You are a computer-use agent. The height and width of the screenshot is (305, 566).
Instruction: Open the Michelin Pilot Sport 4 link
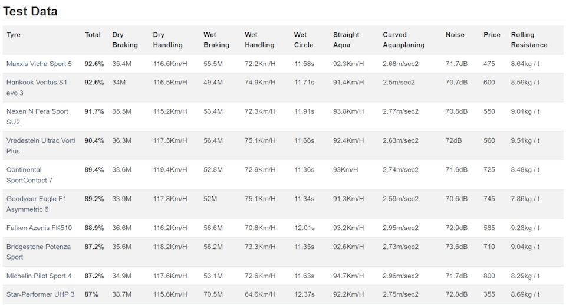coord(39,276)
